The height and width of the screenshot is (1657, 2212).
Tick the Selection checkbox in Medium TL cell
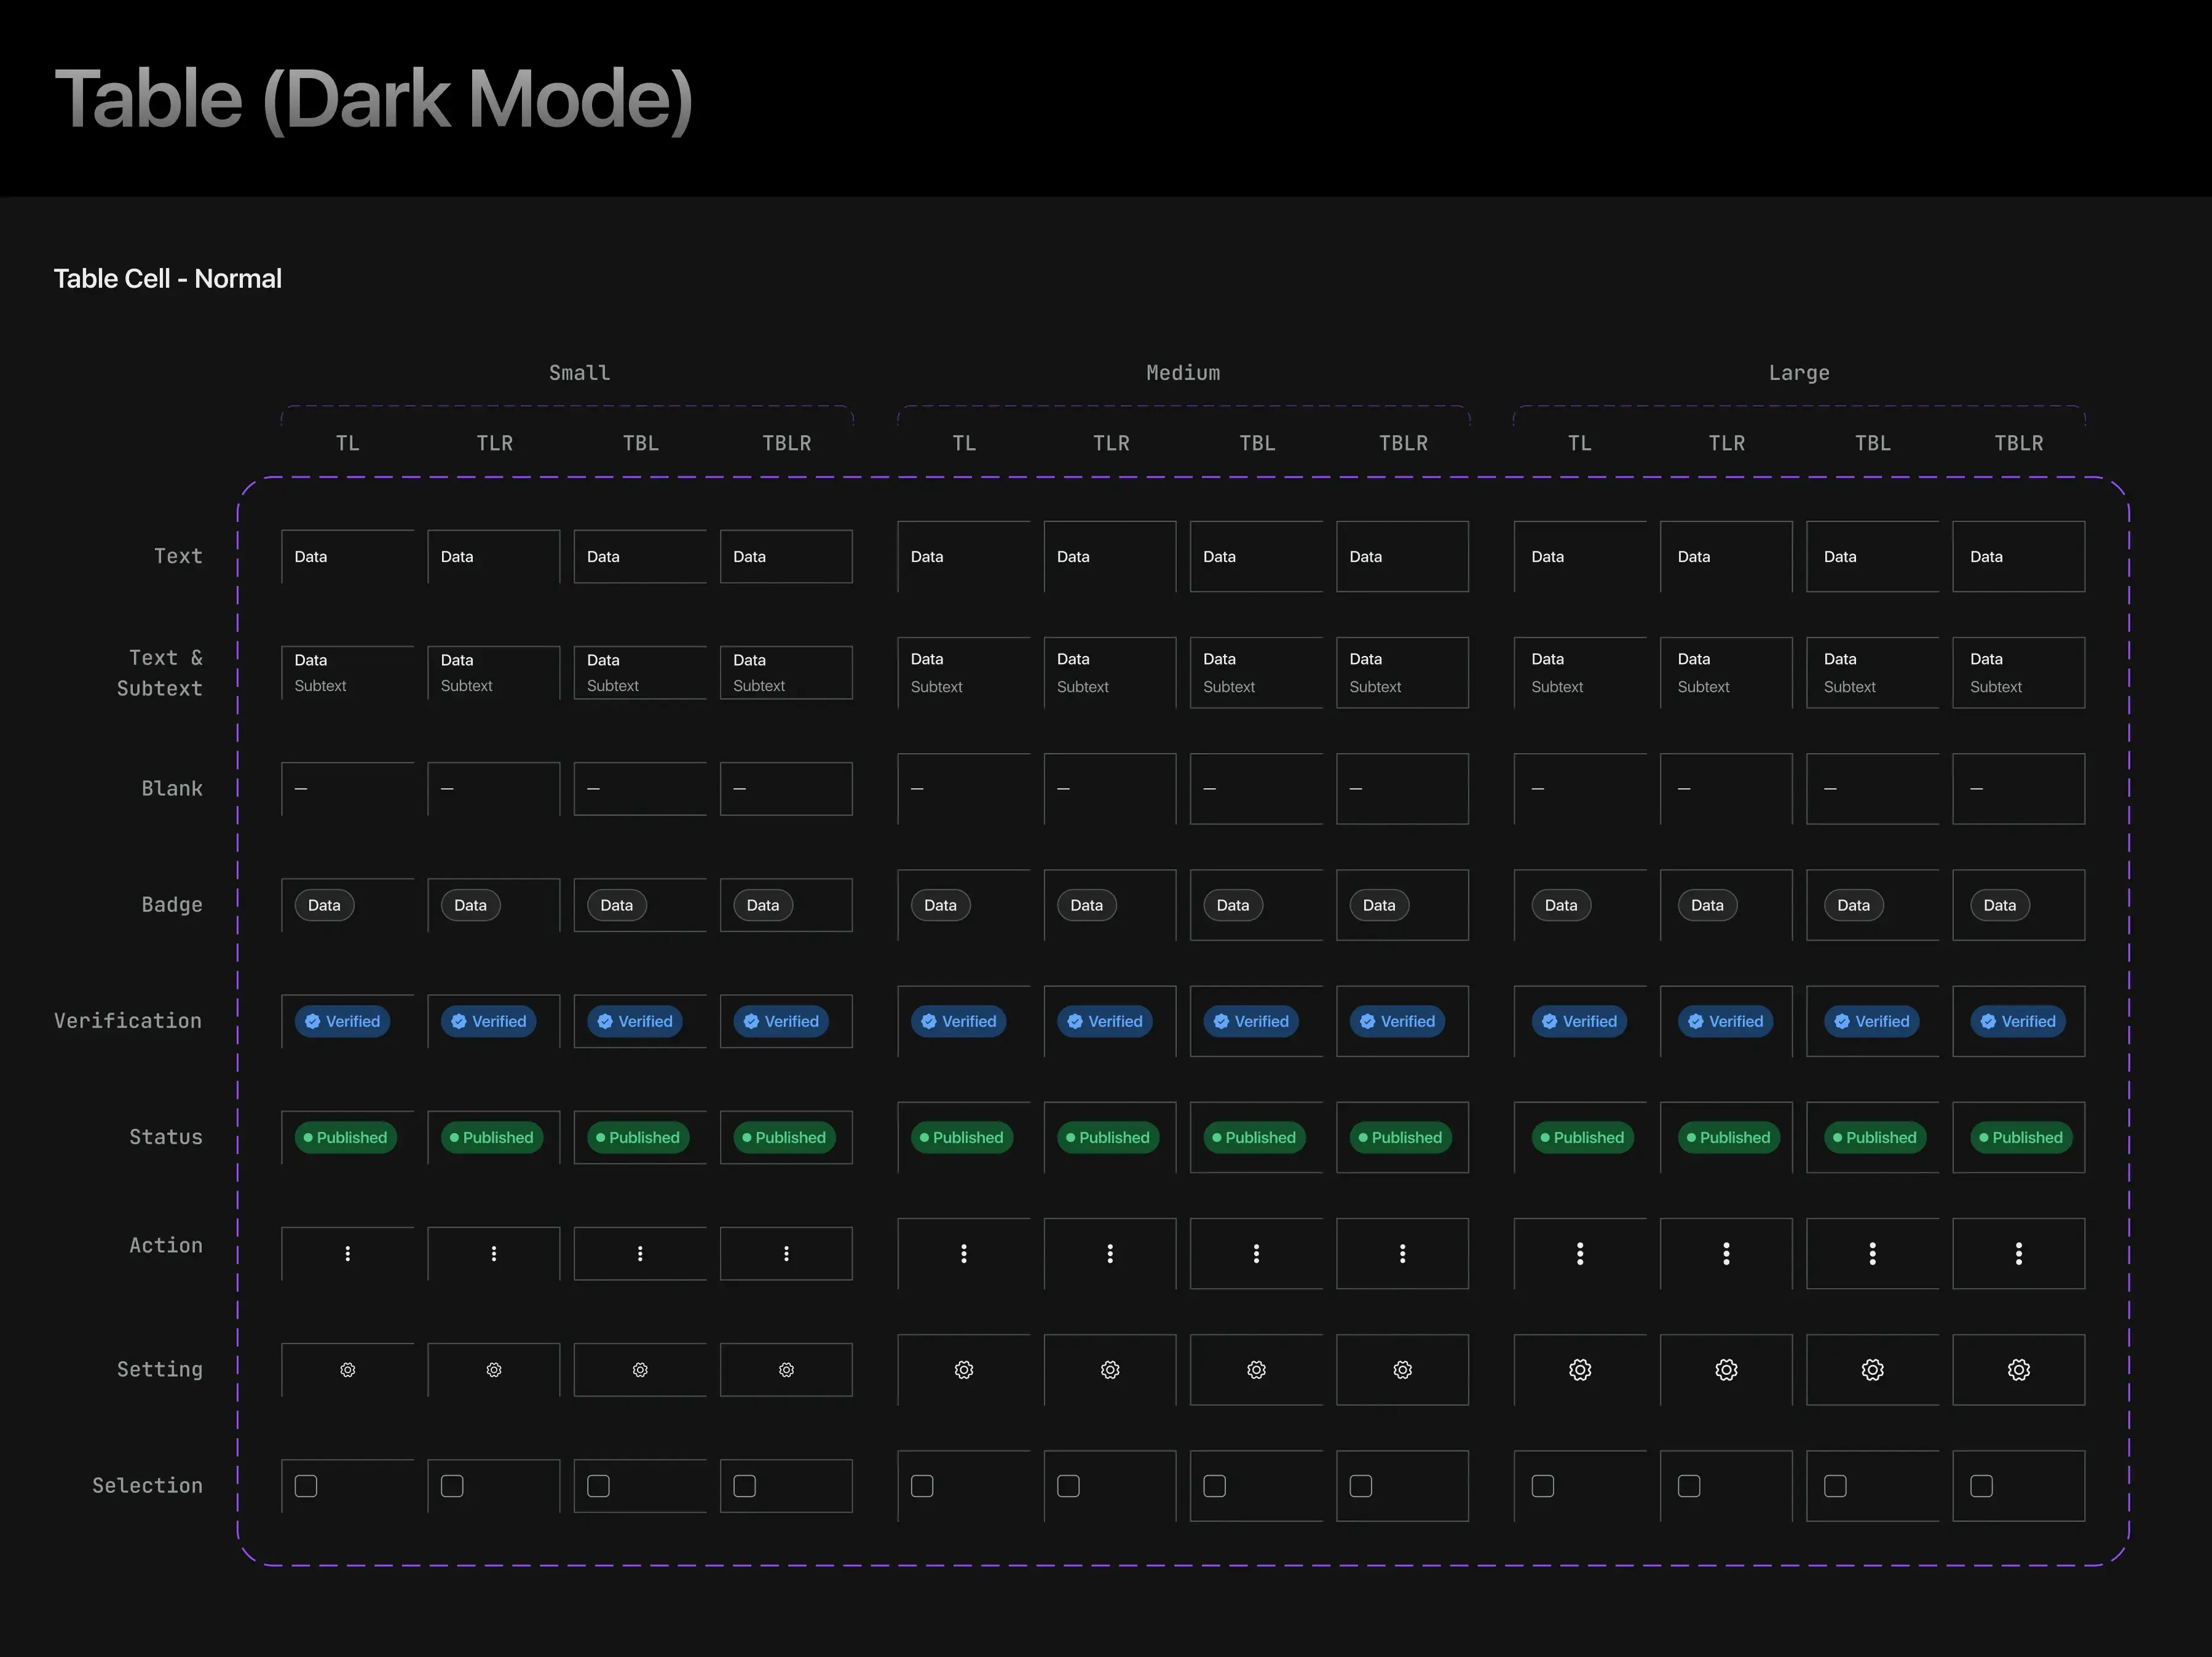point(922,1486)
